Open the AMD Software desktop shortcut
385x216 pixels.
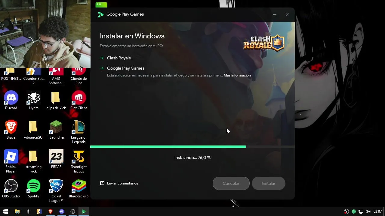coord(56,76)
